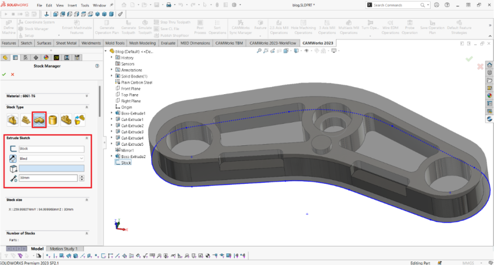Collapse the Stock Type section

87,107
